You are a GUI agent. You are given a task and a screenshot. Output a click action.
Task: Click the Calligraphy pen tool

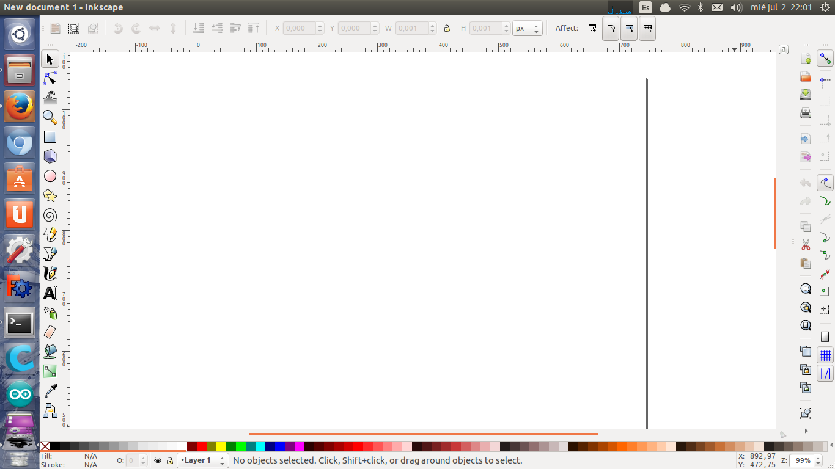tap(50, 273)
